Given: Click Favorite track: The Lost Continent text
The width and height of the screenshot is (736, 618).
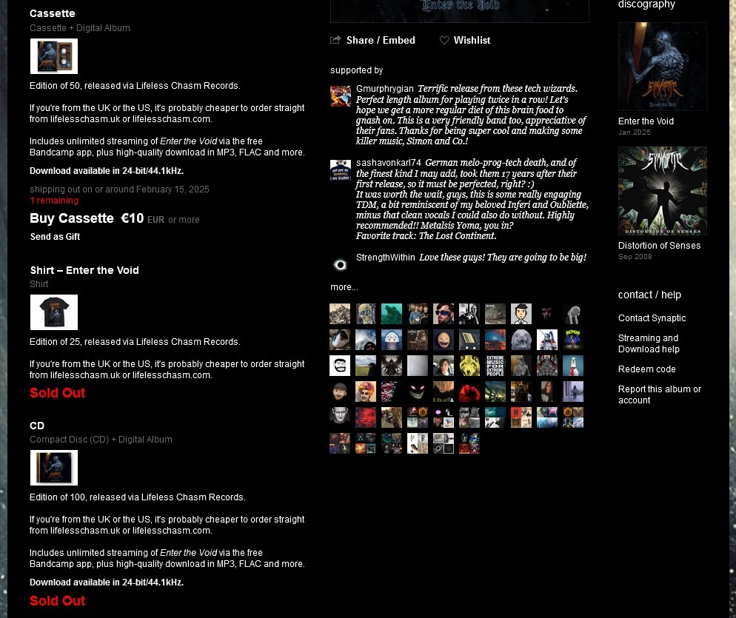Looking at the screenshot, I should coord(426,236).
